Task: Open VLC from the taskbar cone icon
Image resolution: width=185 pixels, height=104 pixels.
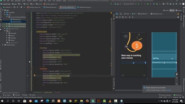Action: click(x=110, y=101)
